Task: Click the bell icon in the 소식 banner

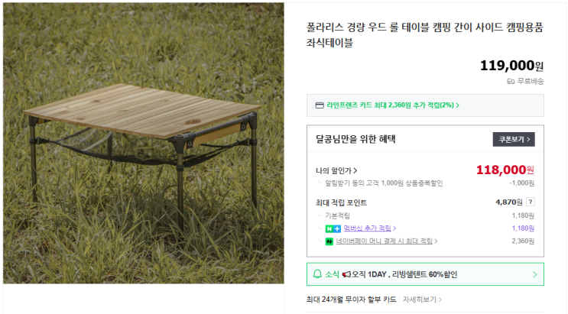Action: (x=318, y=274)
